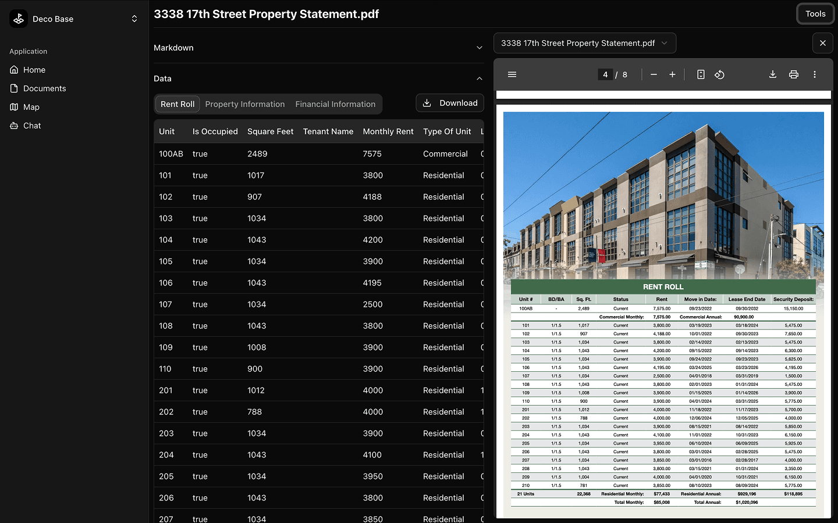838x523 pixels.
Task: Click square feet 788 for unit 202
Action: [255, 412]
